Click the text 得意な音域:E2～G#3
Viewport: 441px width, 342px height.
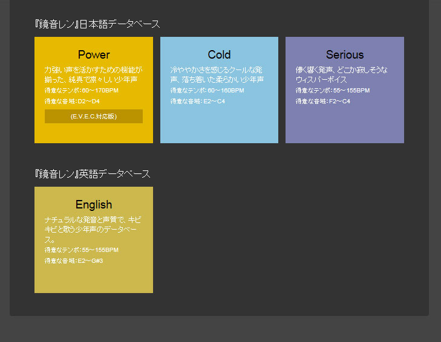pyautogui.click(x=74, y=261)
